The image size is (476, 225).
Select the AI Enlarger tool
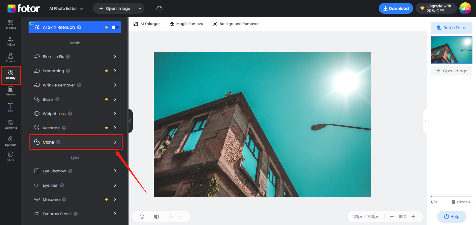pyautogui.click(x=147, y=24)
